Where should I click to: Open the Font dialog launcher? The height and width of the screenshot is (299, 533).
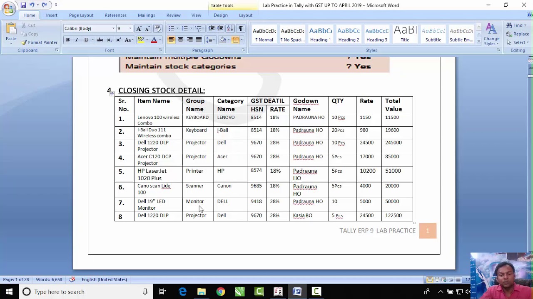pos(160,50)
